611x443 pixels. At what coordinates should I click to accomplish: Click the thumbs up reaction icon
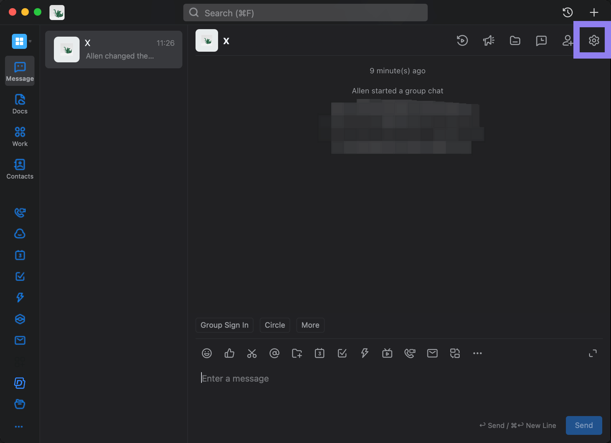(x=229, y=353)
